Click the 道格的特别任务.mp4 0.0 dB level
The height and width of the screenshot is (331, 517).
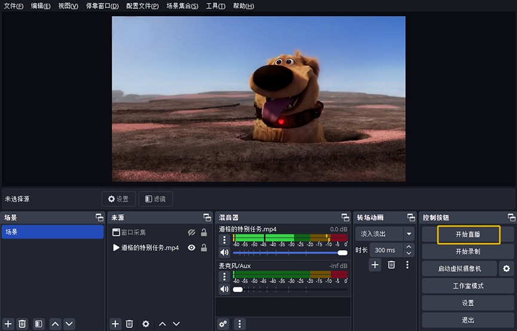pos(339,229)
